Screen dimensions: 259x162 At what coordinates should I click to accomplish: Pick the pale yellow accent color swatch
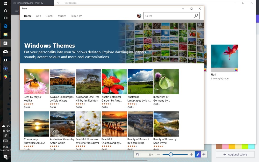point(238,146)
